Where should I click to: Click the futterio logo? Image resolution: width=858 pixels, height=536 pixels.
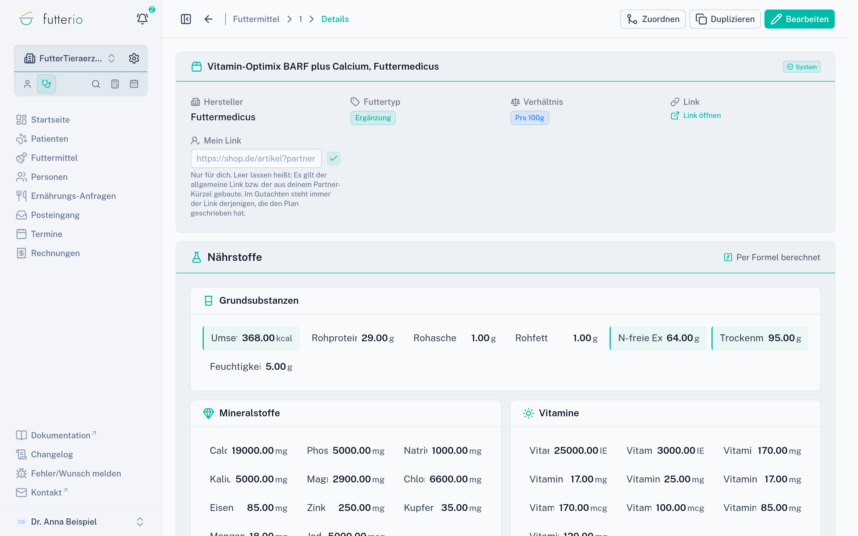51,19
